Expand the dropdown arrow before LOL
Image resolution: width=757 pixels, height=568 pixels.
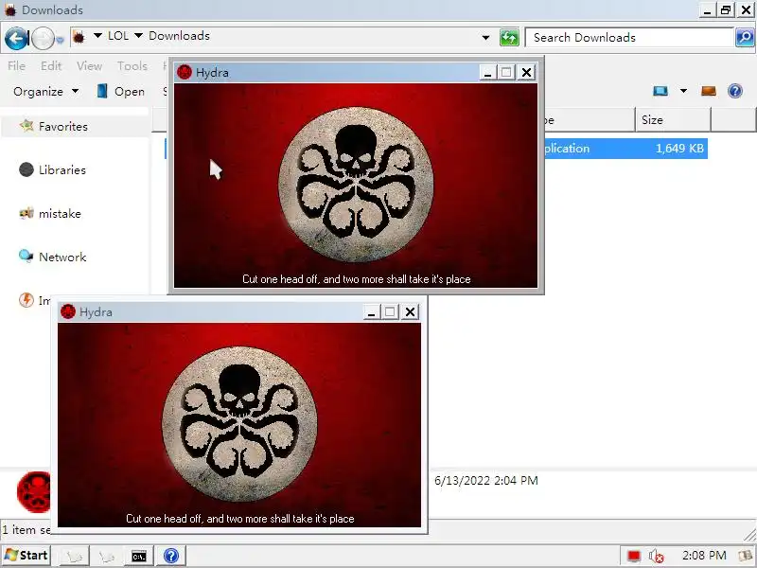coord(97,36)
